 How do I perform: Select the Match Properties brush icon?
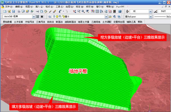point(50,11)
